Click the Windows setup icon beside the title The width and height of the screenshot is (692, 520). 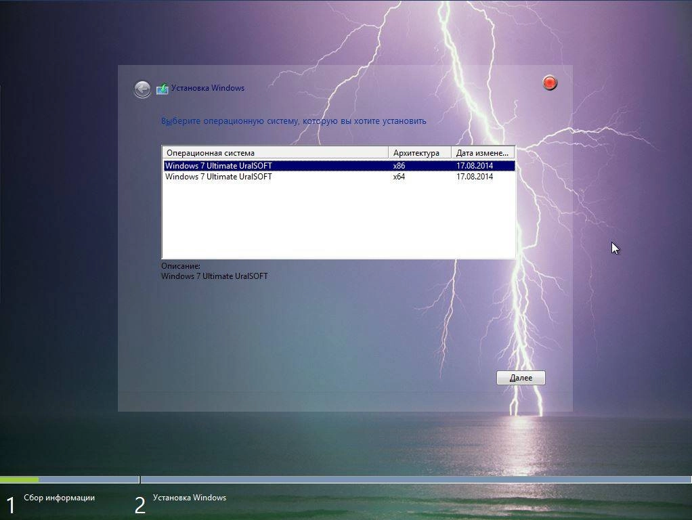point(162,89)
